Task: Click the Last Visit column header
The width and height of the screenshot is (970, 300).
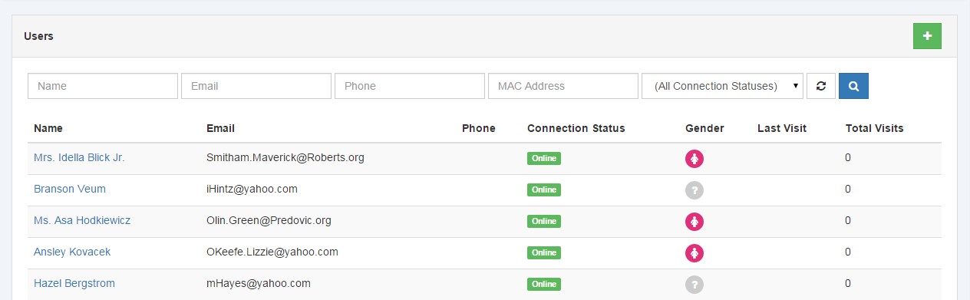Action: coord(782,128)
